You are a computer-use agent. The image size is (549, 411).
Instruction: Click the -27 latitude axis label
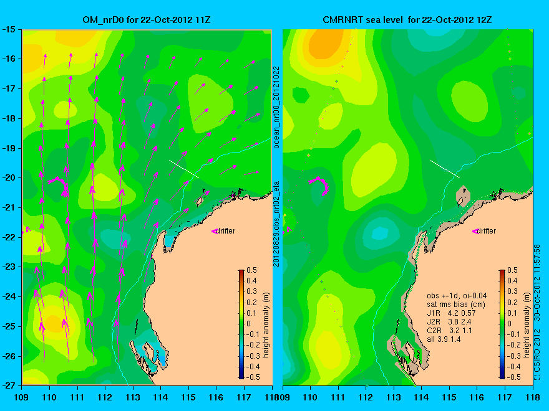click(8, 385)
